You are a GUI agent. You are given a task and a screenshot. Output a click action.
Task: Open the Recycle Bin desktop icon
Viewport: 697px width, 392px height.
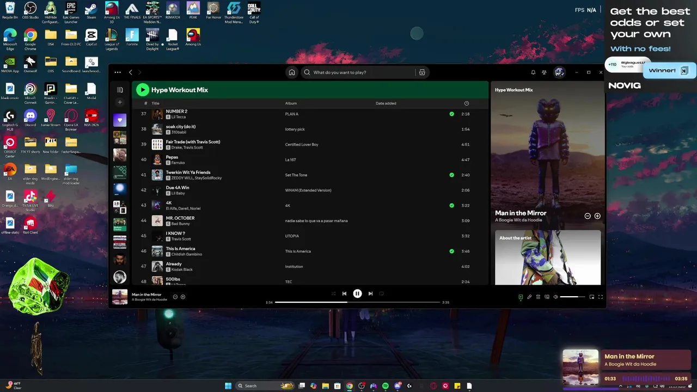10,11
